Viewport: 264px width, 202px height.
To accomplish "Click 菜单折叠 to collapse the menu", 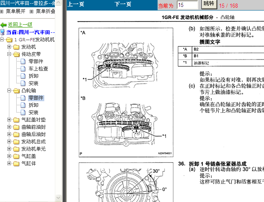I will pyautogui.click(x=45, y=11).
